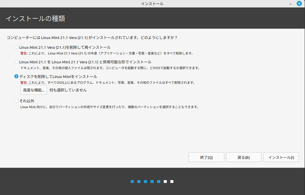Click the text about keeping documents and music
Viewport: 305px width, 195px height.
110,68
